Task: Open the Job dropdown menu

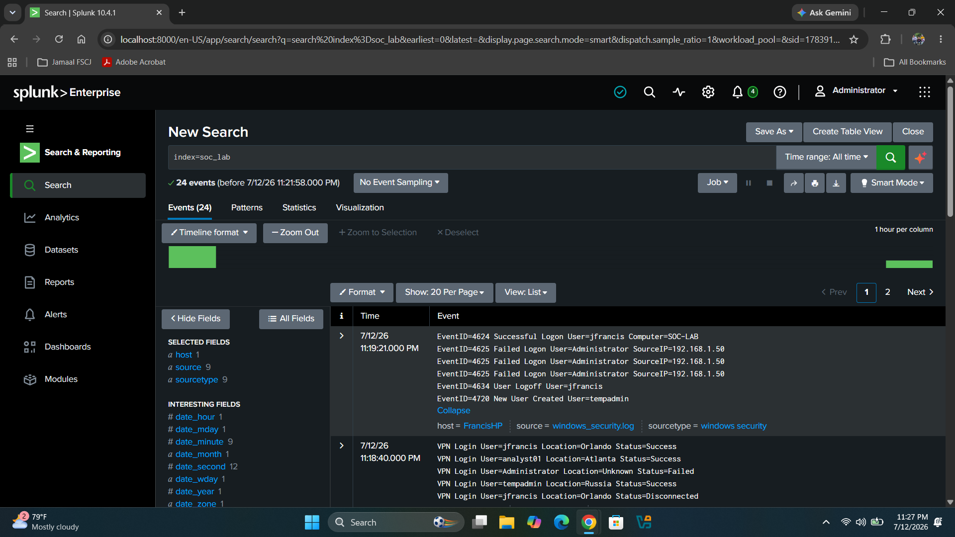Action: 717,182
